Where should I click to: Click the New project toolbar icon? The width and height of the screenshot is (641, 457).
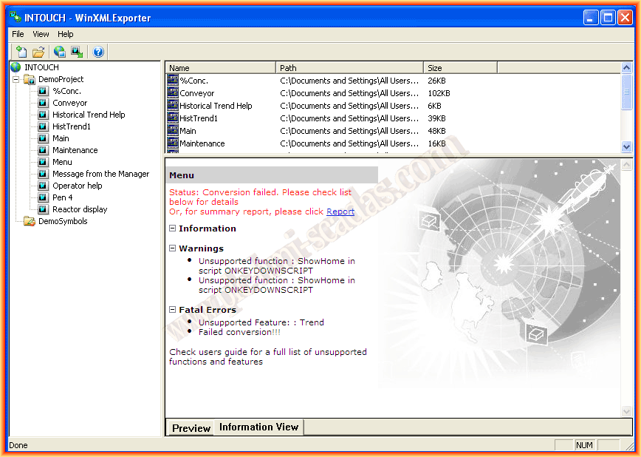pyautogui.click(x=21, y=52)
